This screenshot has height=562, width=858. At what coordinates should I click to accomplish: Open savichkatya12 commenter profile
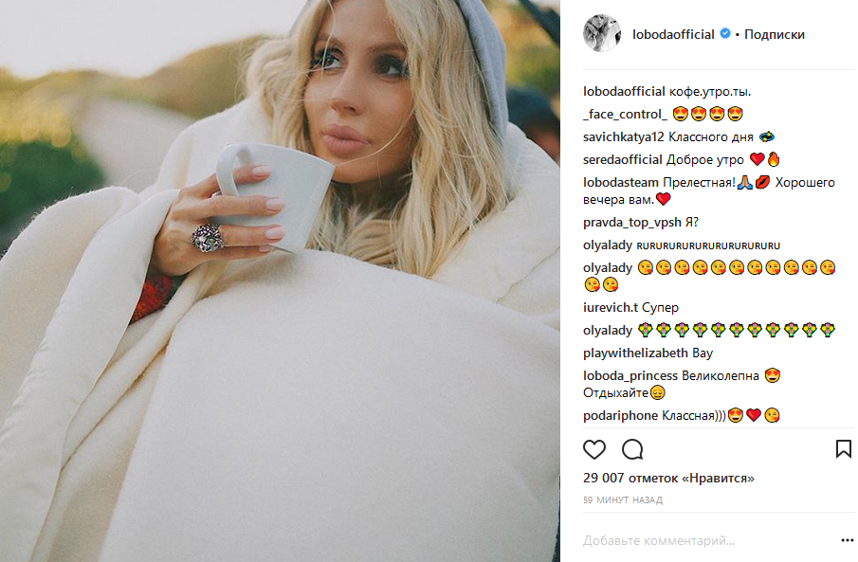(x=623, y=136)
